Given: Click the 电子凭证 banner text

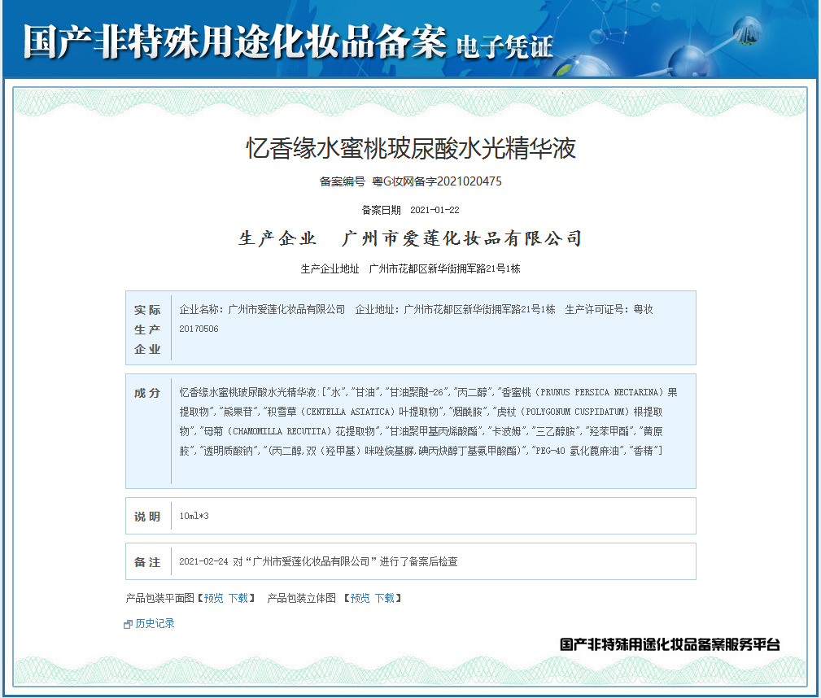Looking at the screenshot, I should (x=504, y=47).
